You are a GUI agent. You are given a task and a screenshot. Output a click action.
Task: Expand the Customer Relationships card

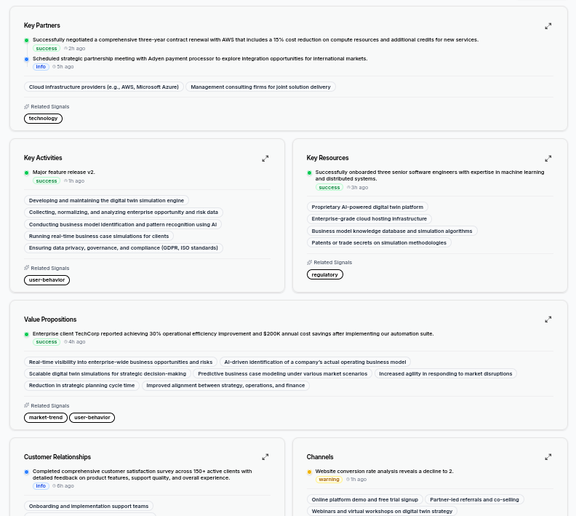[x=265, y=457]
